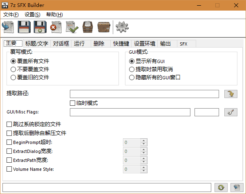Click the bottom path text field
The image size is (246, 194).
pos(107,187)
